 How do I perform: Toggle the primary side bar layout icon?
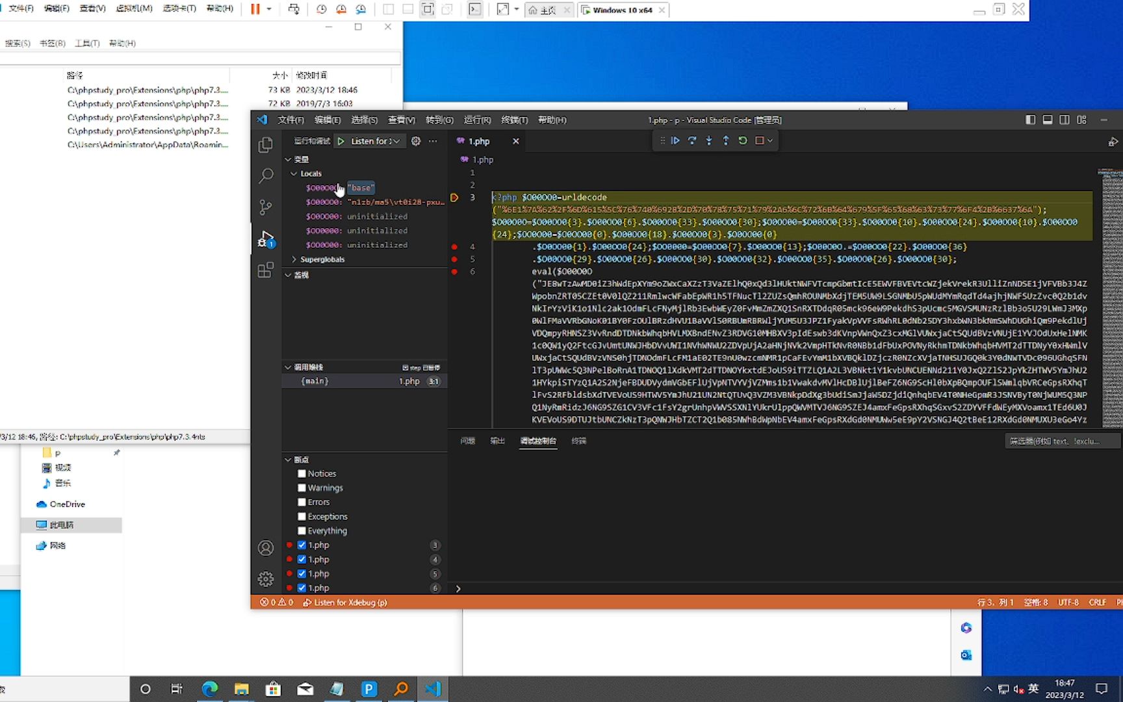point(1031,120)
